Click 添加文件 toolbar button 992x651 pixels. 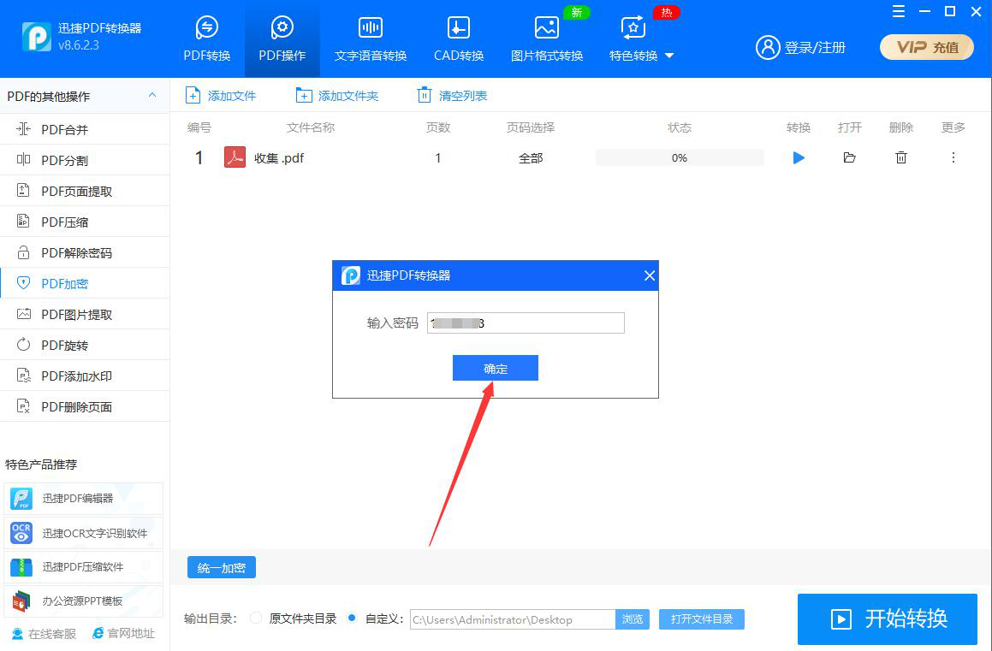(x=220, y=96)
